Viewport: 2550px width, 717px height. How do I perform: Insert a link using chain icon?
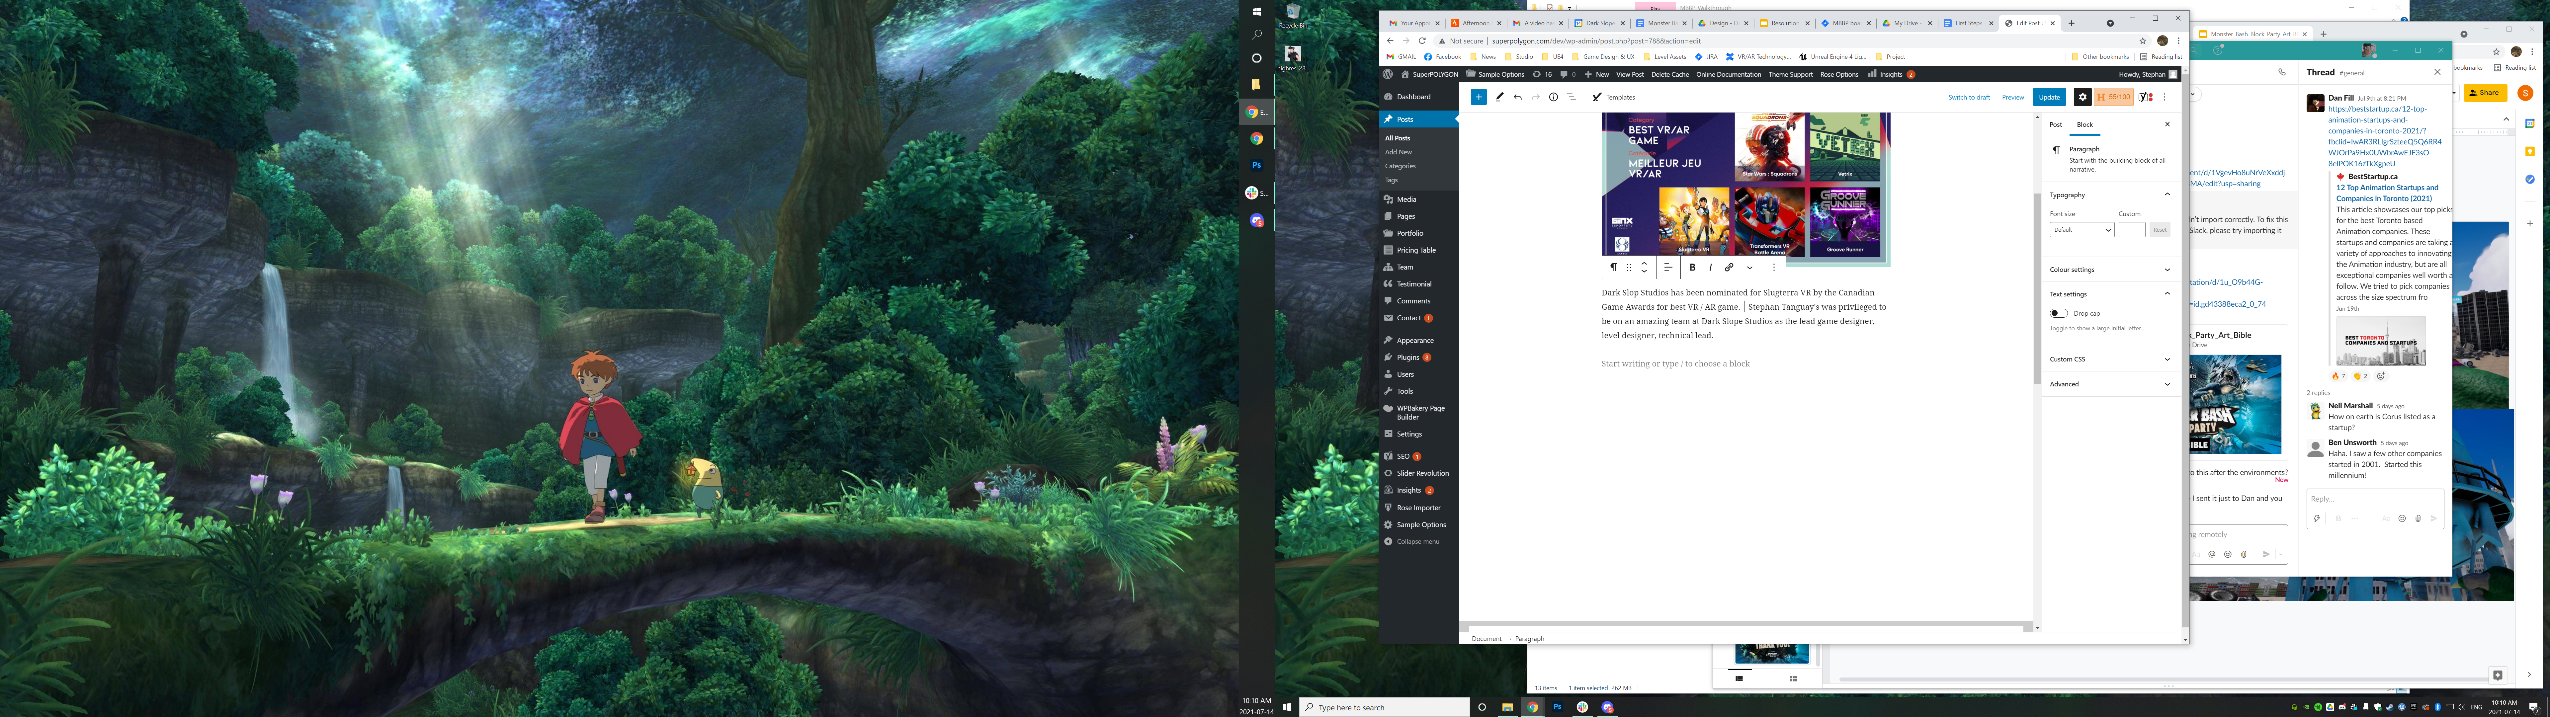pyautogui.click(x=1729, y=268)
